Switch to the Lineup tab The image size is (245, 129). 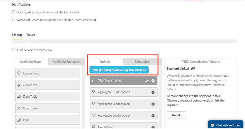(17, 35)
